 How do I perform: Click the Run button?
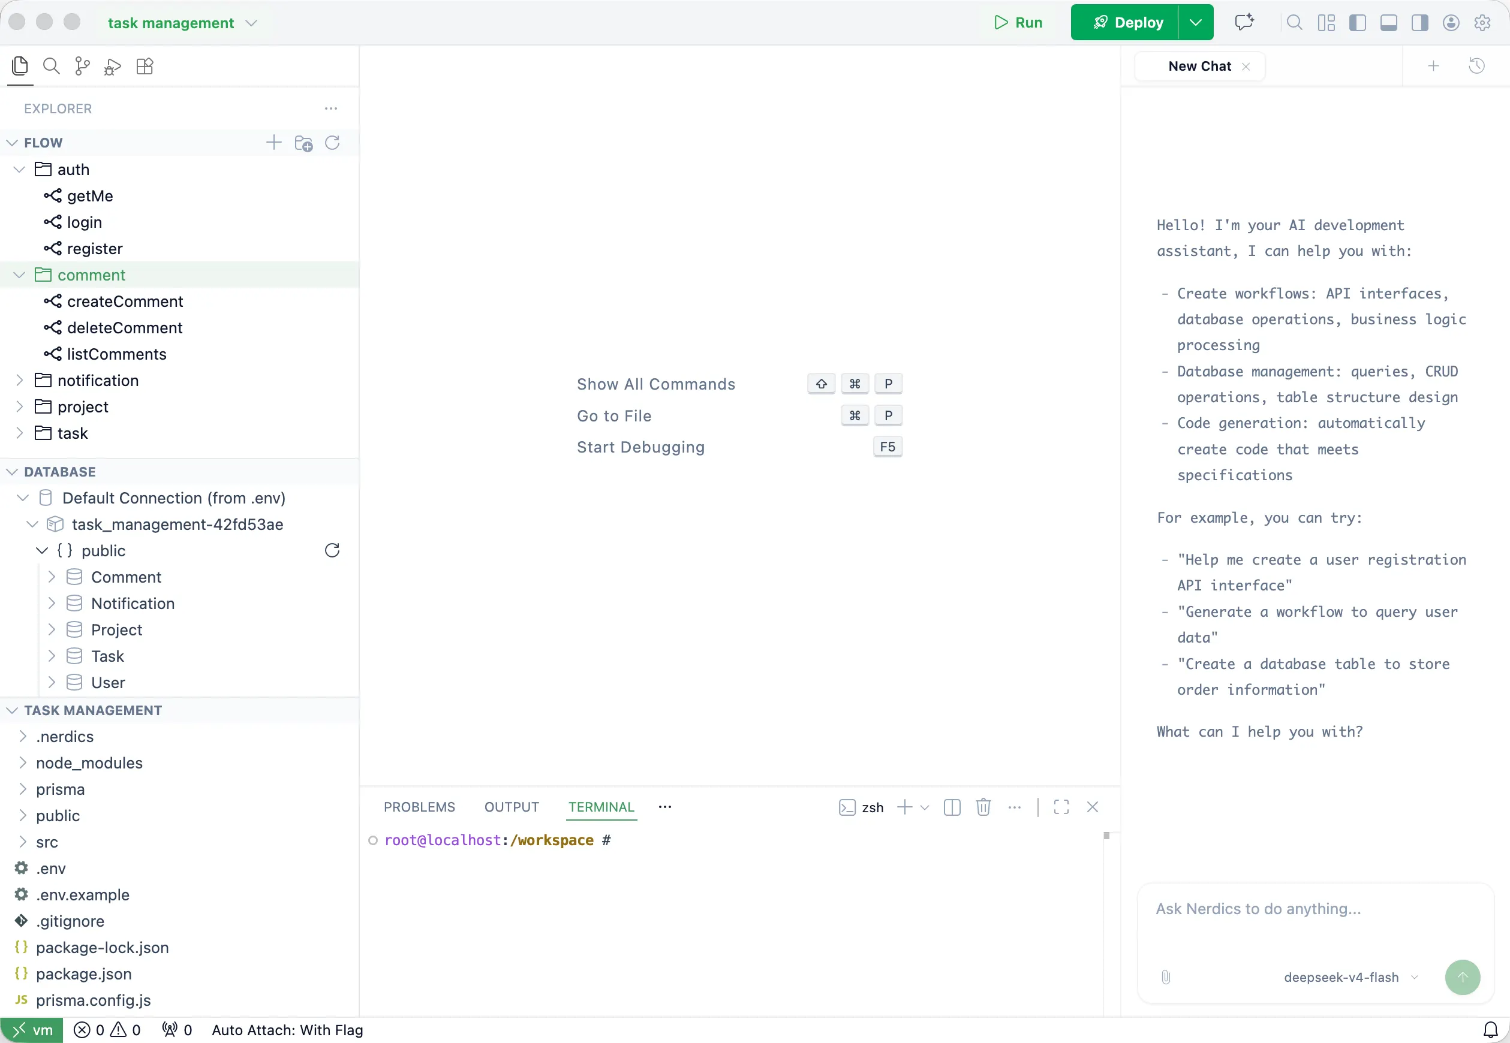tap(1018, 22)
